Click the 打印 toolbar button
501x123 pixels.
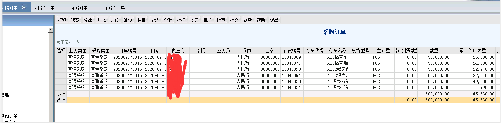point(62,20)
